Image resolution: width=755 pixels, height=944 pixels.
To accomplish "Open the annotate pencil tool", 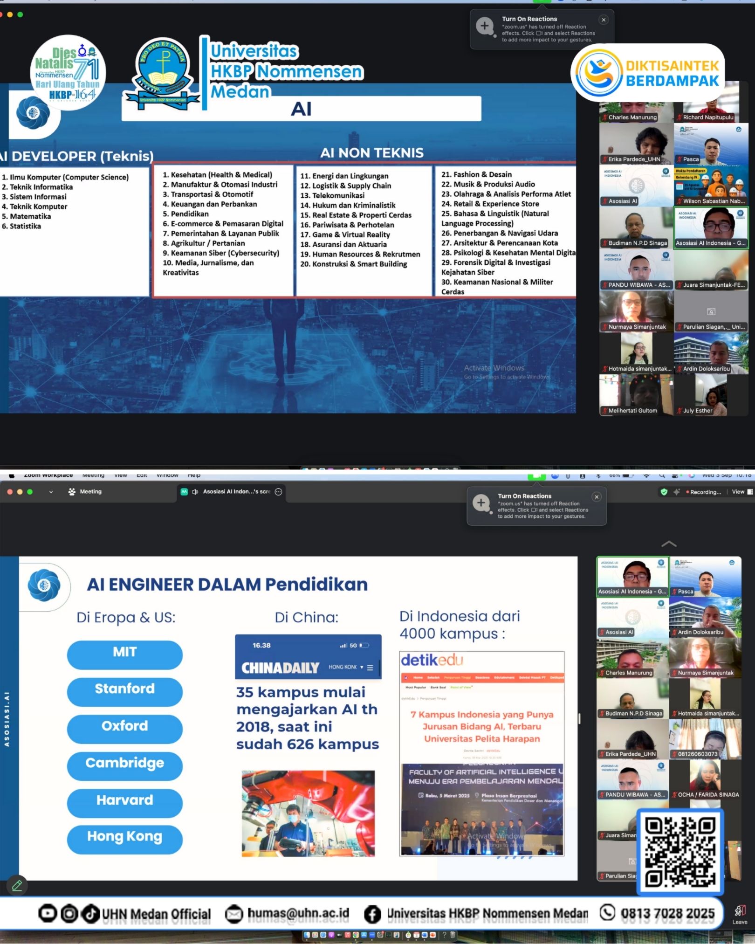I will click(17, 885).
